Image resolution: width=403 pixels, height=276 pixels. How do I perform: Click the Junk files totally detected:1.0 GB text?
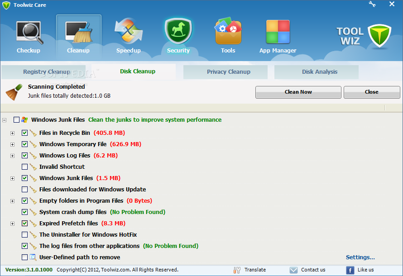69,96
